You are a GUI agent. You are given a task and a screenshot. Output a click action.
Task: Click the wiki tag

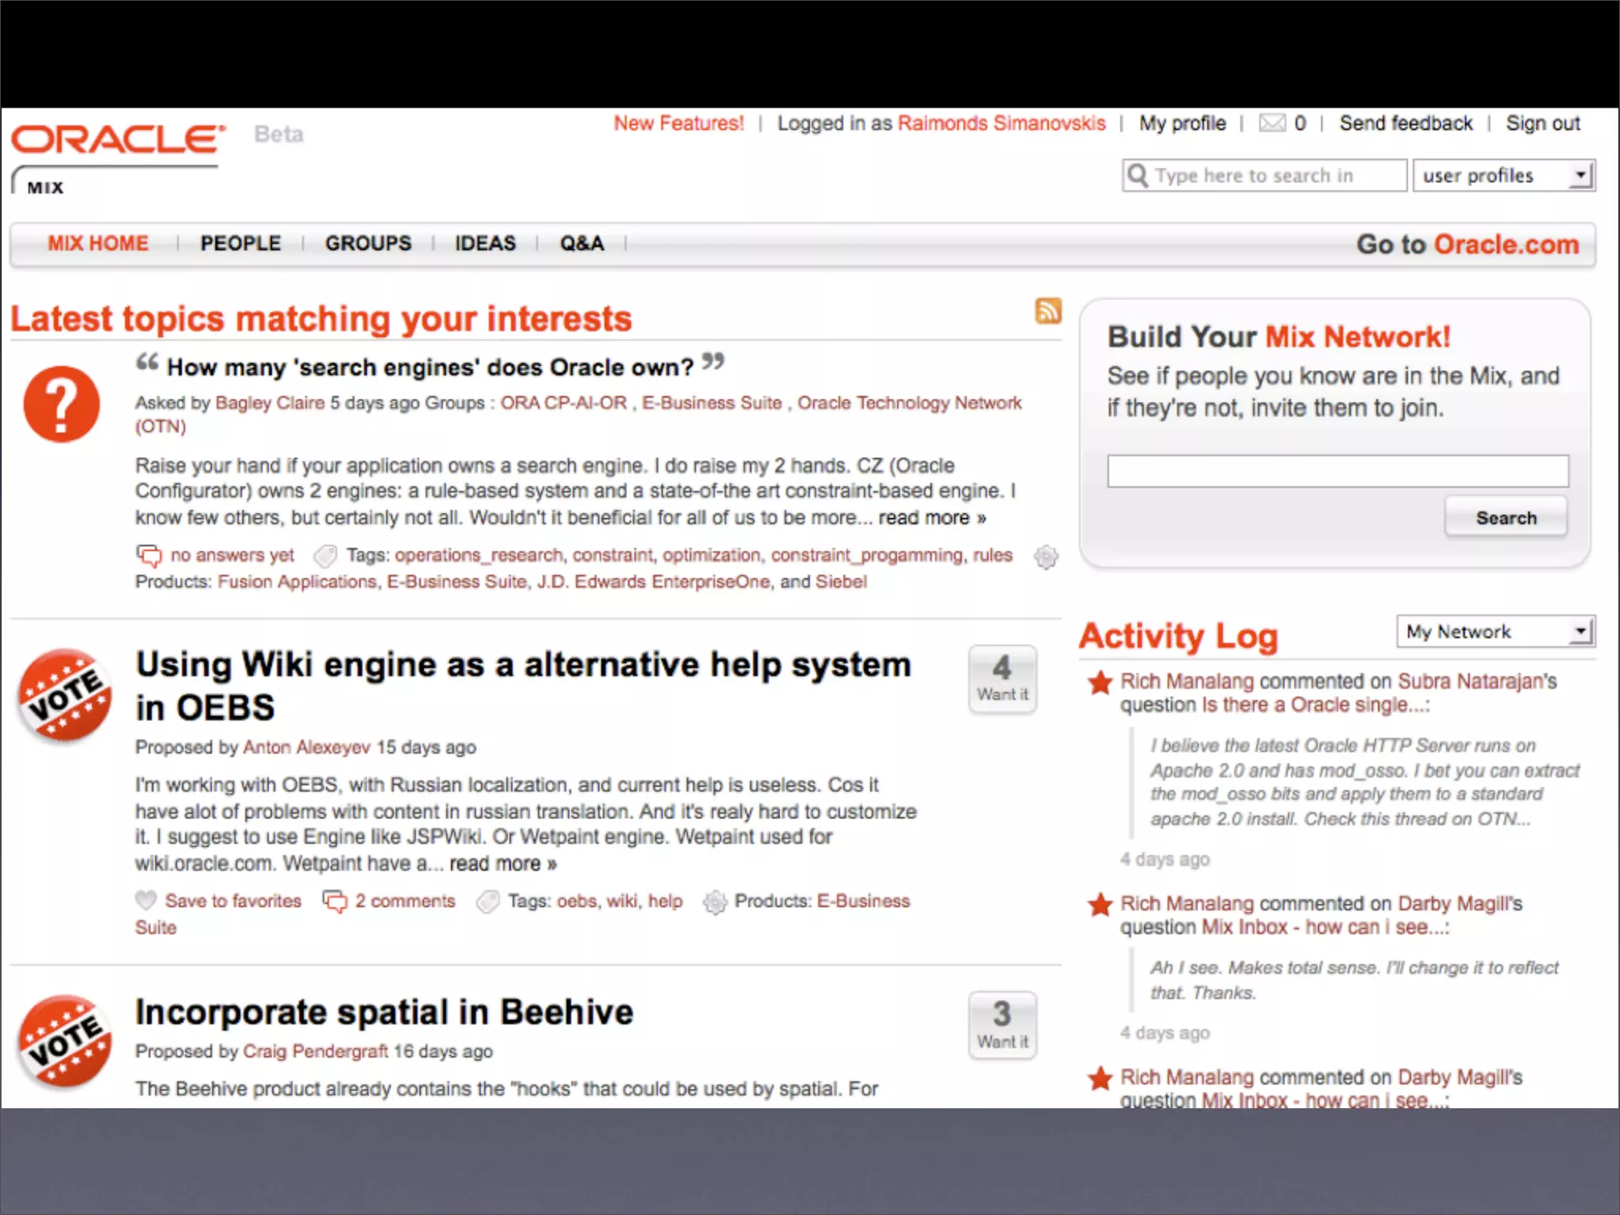pos(623,900)
